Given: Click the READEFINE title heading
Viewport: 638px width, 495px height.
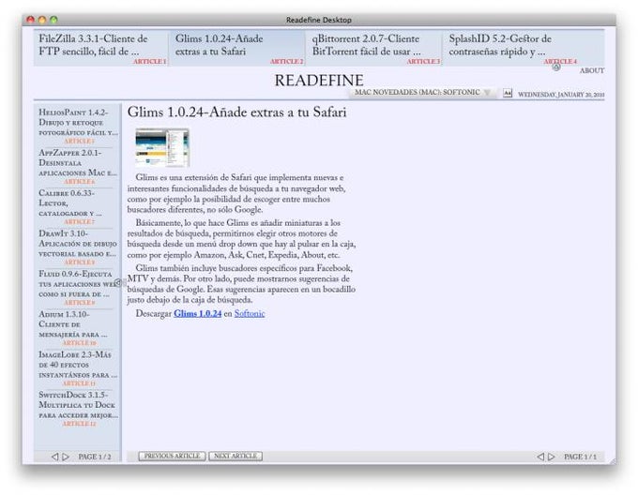Looking at the screenshot, I should [x=319, y=81].
